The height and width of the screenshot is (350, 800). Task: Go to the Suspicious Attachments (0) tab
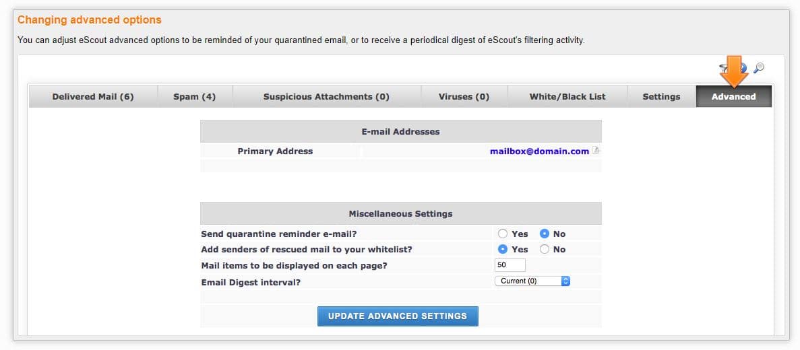click(x=326, y=96)
